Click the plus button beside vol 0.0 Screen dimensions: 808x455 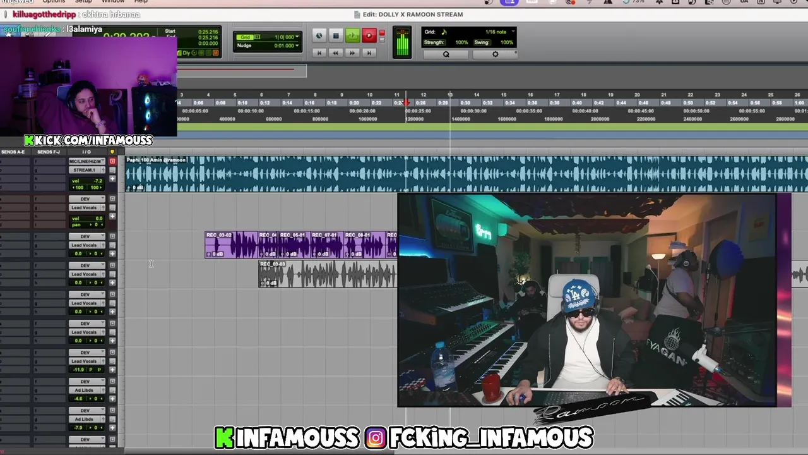[x=112, y=216]
